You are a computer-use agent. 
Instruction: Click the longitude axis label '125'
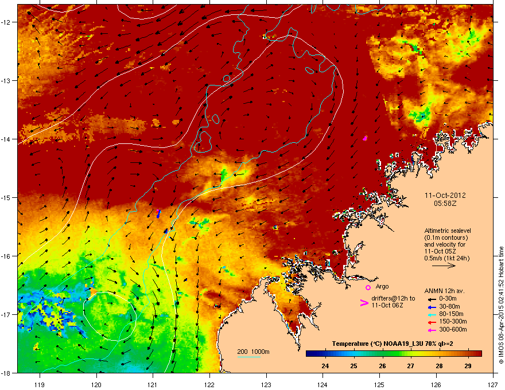379,384
